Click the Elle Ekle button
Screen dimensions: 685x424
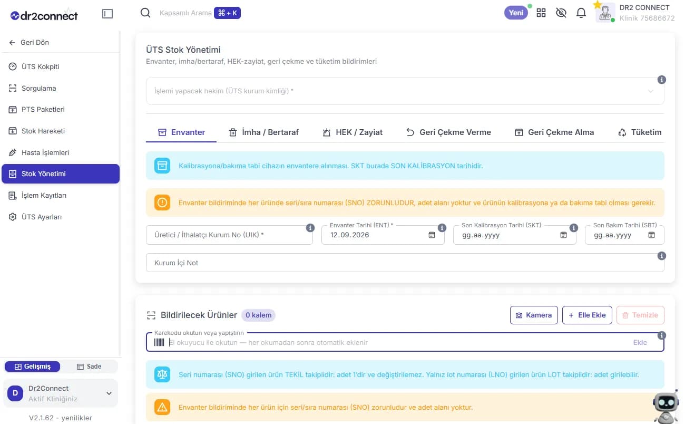587,315
